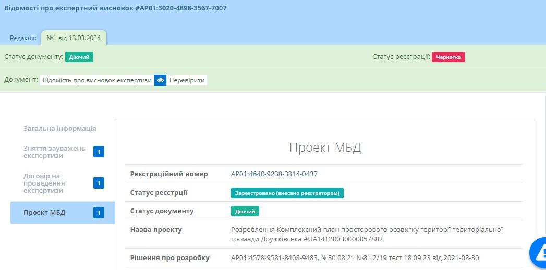Click the badge beside Зняття зауважень експертизи
Viewport: 546px width, 270px height.
(99, 152)
